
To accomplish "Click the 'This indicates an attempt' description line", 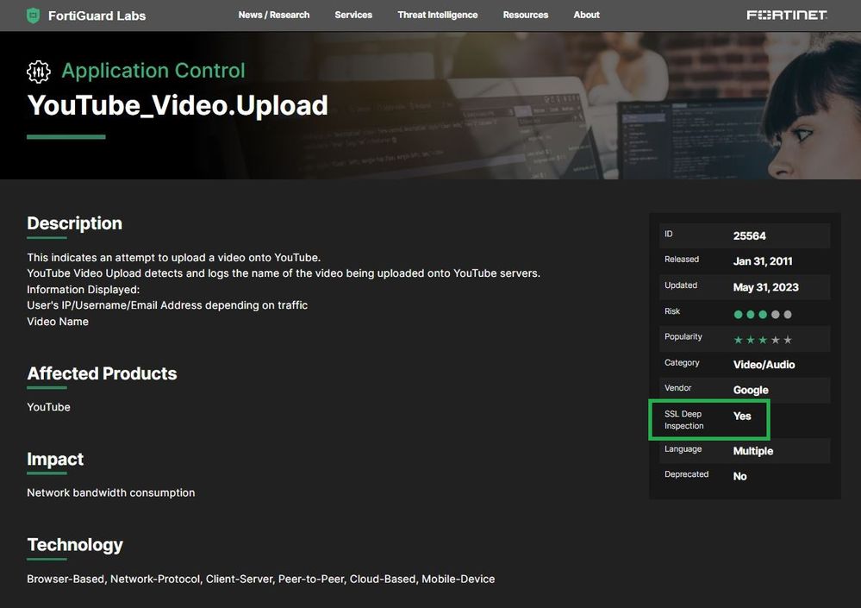I will coord(173,258).
